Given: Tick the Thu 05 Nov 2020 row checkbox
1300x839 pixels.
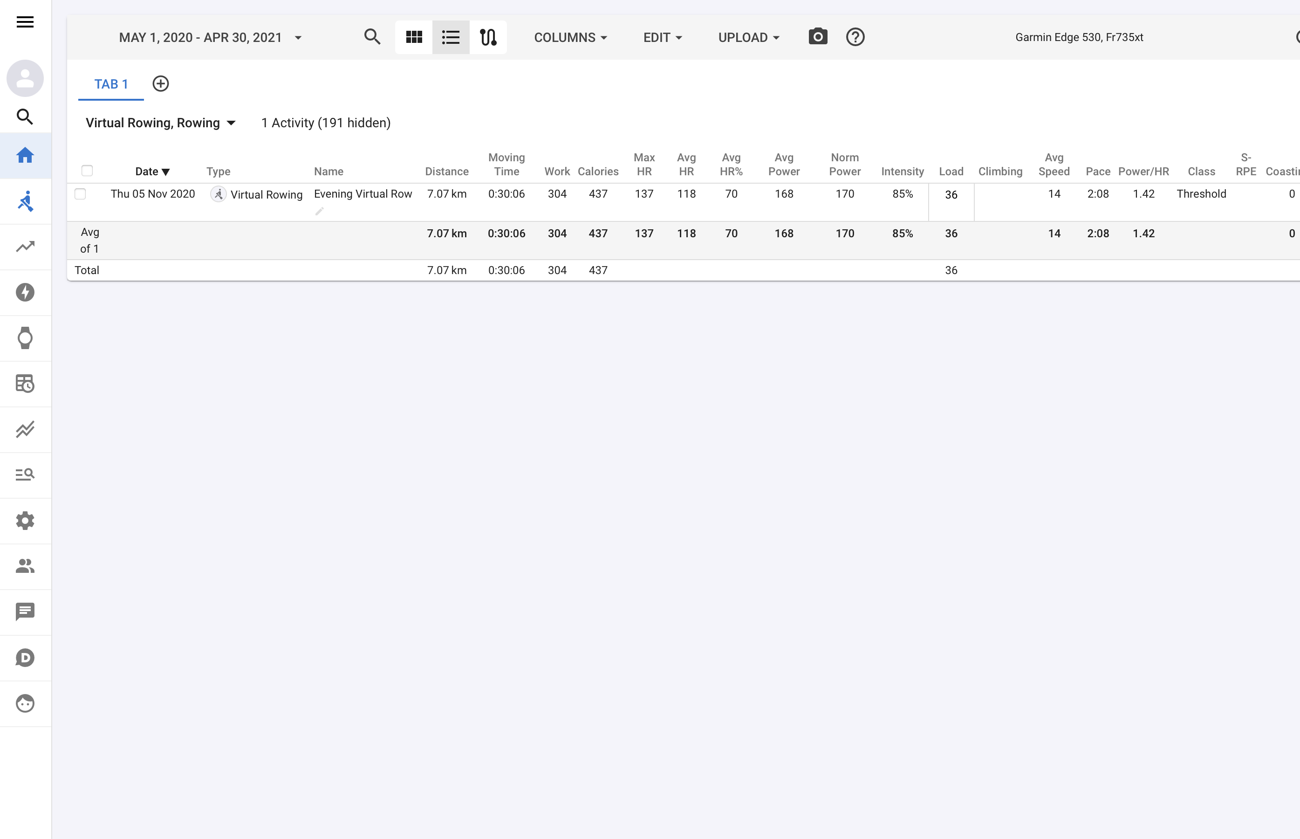Looking at the screenshot, I should (x=80, y=194).
